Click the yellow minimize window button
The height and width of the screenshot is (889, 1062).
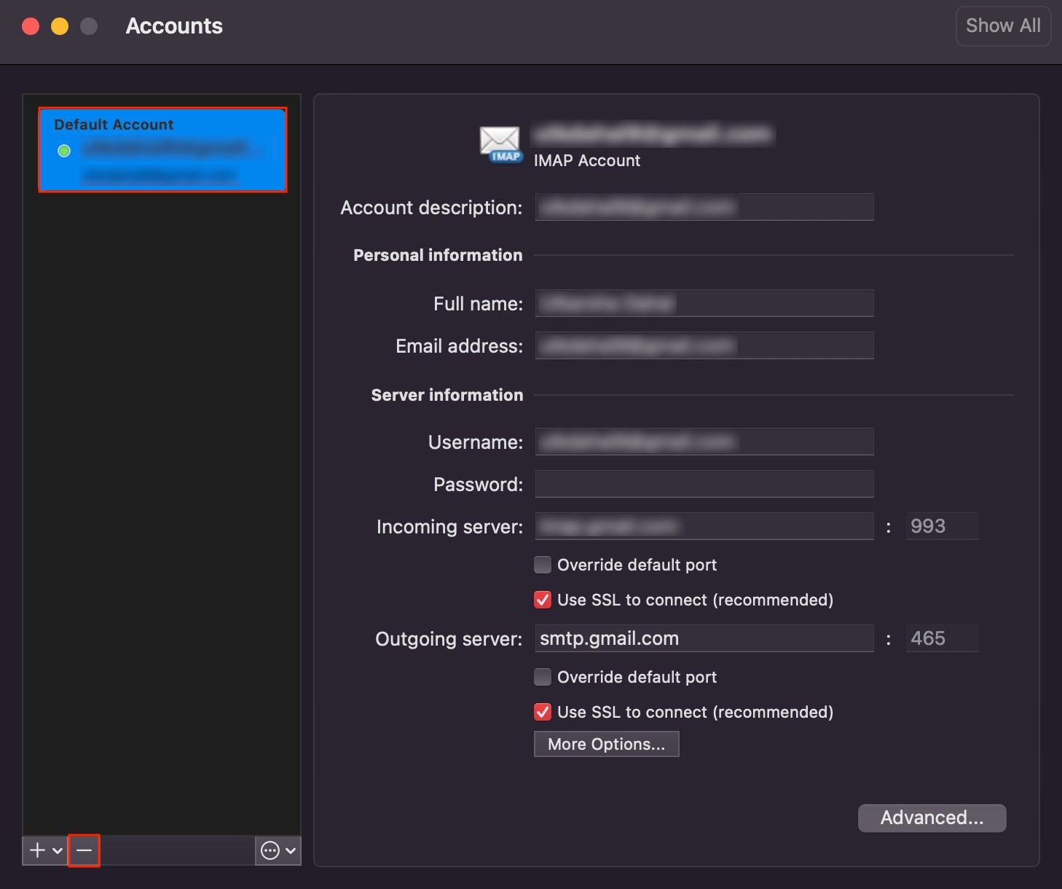(60, 26)
